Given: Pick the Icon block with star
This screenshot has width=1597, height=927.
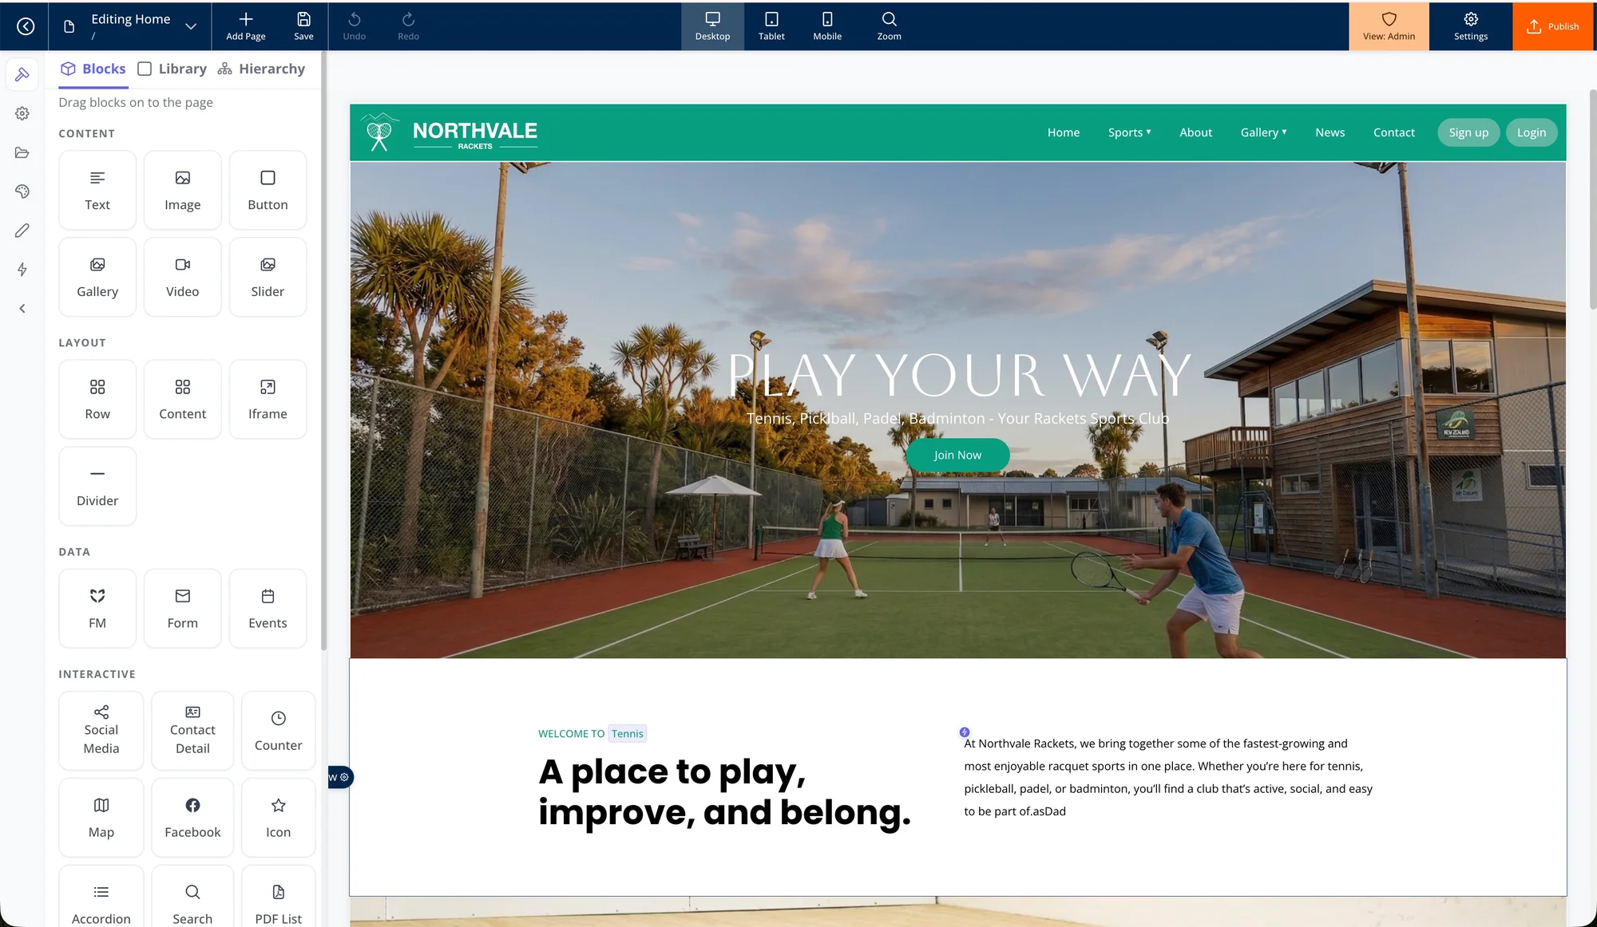Looking at the screenshot, I should (x=278, y=817).
